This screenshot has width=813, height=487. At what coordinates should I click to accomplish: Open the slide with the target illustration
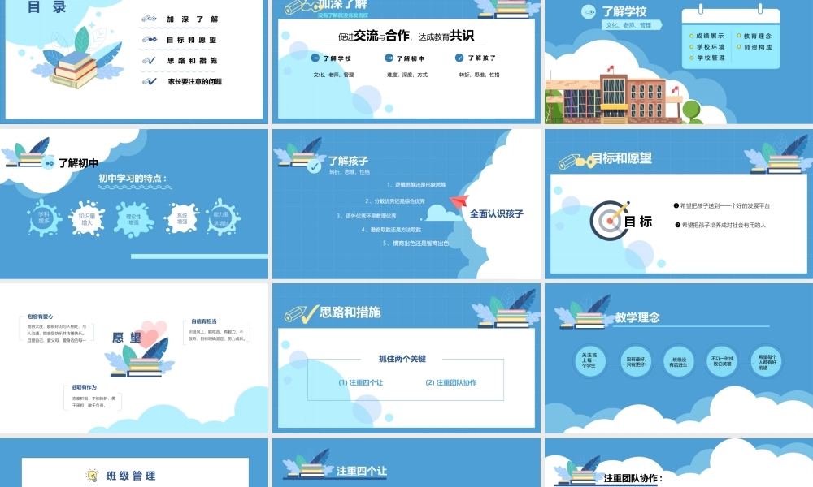pos(679,204)
